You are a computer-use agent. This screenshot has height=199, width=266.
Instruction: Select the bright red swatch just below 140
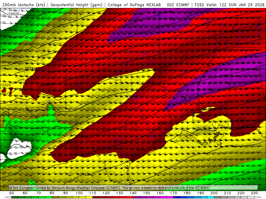(x=130, y=197)
